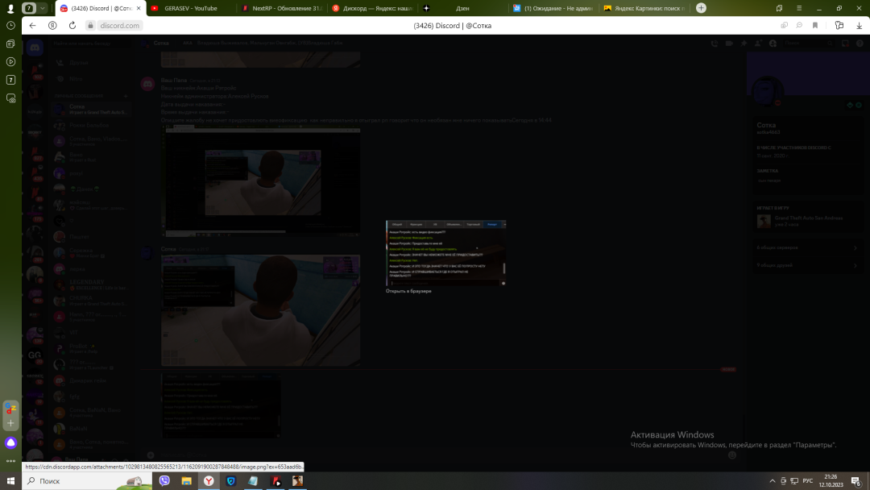Open the tab group counter button

(29, 8)
